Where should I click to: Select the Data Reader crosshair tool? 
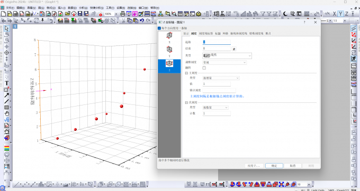[x=7, y=53]
